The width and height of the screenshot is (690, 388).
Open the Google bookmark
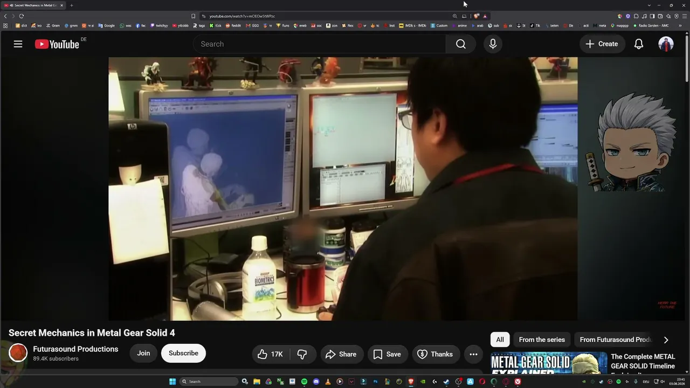pos(107,25)
